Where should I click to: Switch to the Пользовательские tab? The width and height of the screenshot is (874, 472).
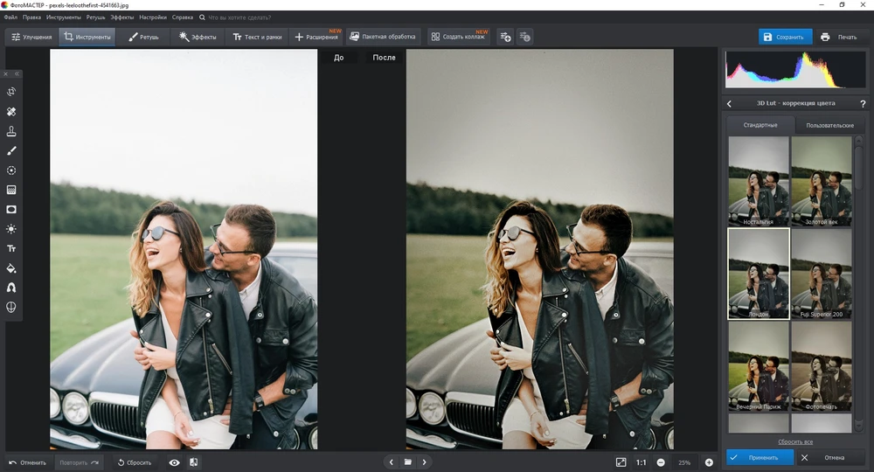(x=829, y=125)
